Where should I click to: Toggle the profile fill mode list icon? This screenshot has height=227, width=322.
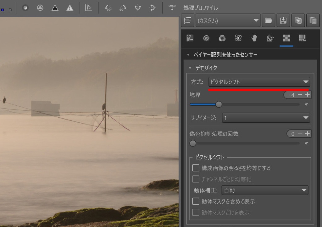coord(187,20)
